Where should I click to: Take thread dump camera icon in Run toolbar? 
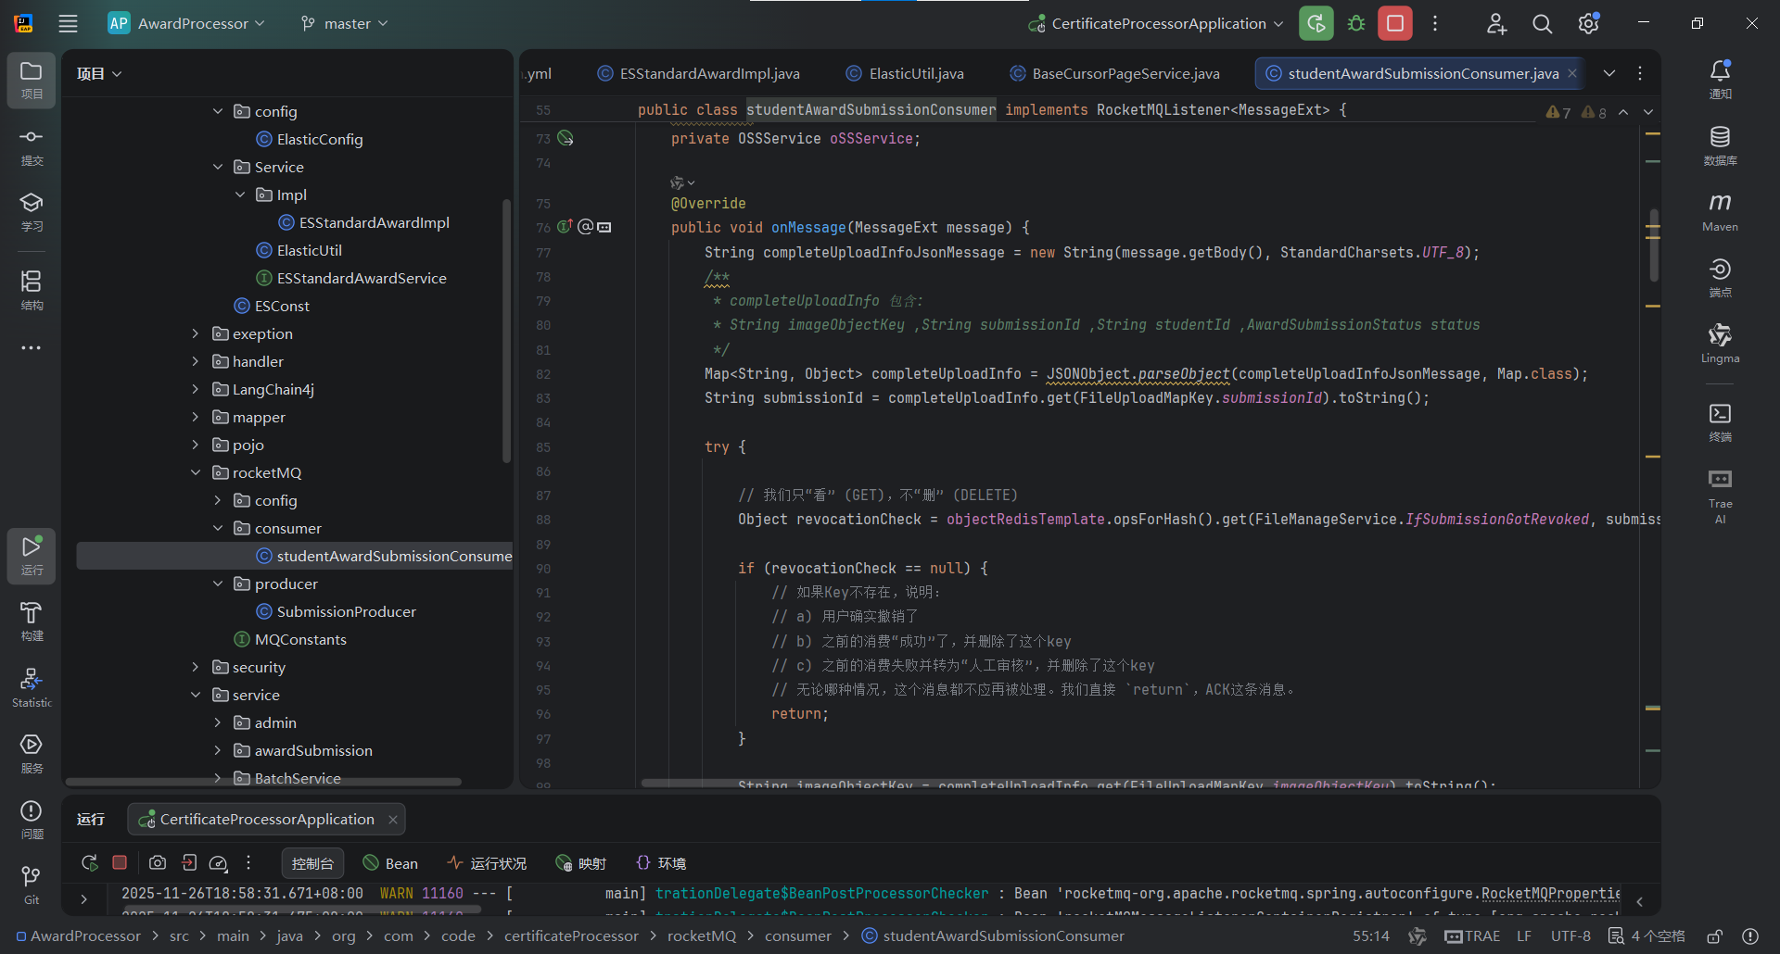point(158,863)
